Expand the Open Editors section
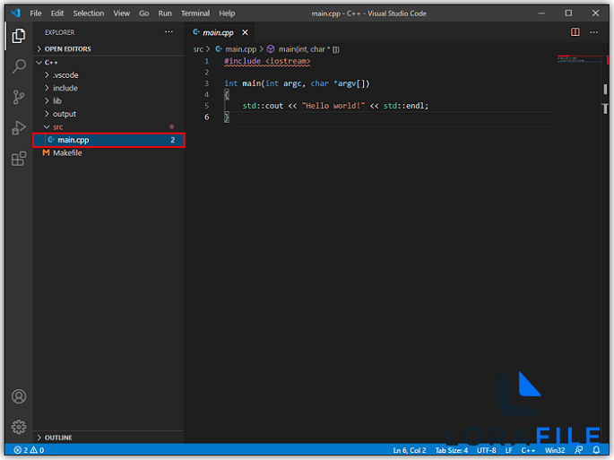Image resolution: width=614 pixels, height=460 pixels. tap(108, 49)
